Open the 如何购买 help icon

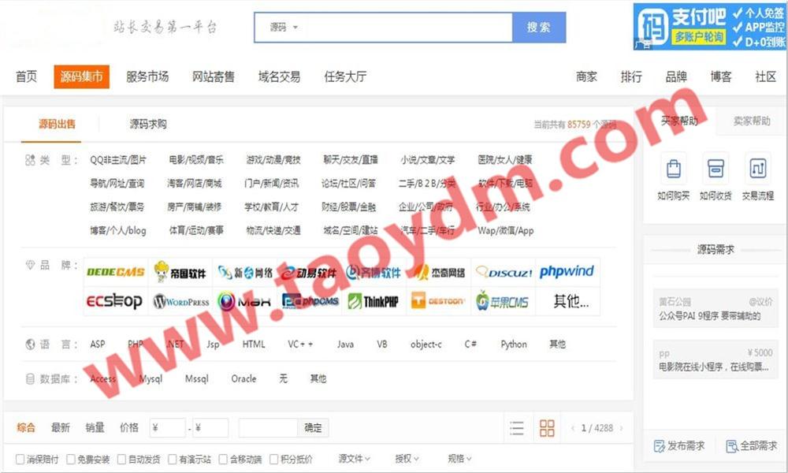pos(674,169)
